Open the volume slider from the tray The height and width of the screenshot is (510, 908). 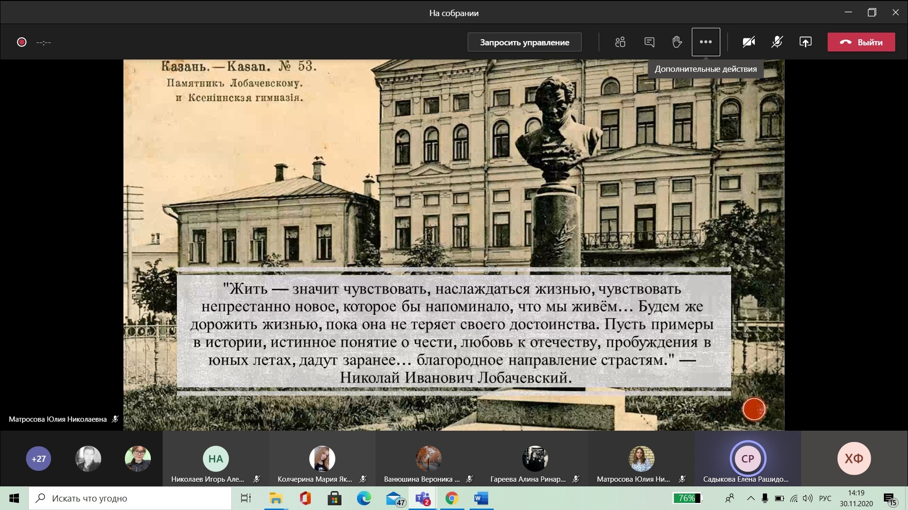[808, 498]
